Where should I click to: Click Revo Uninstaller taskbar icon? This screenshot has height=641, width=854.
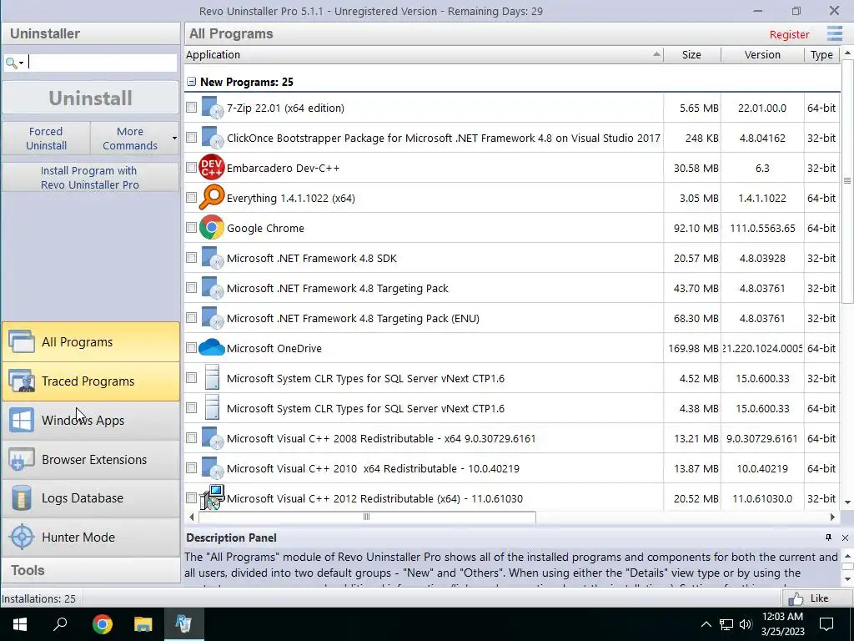coord(183,624)
